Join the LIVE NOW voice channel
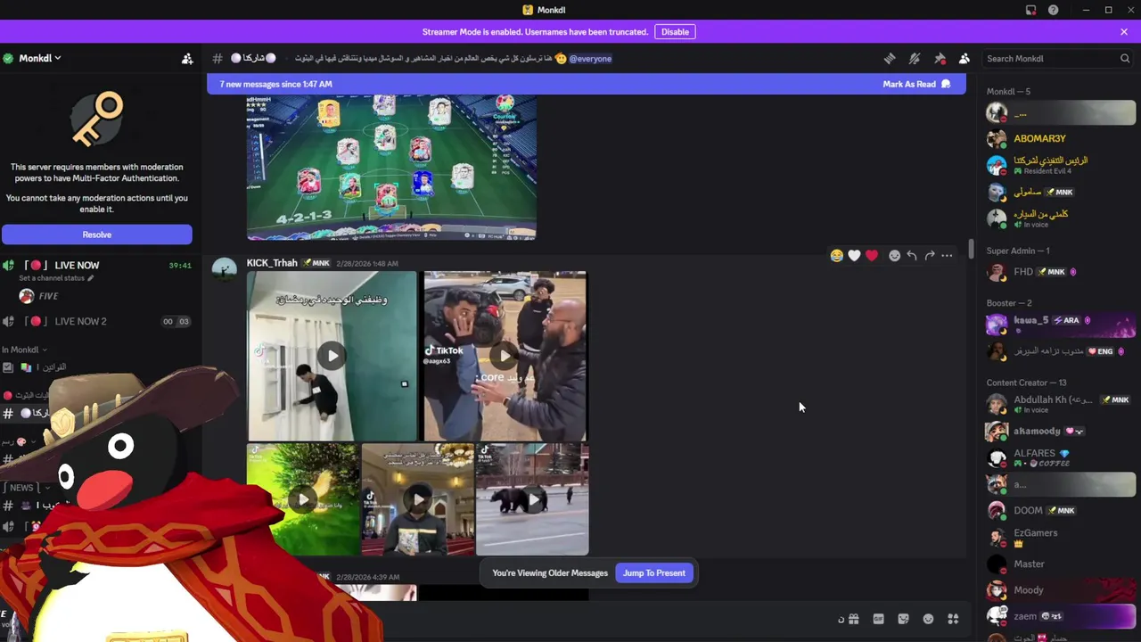 [96, 265]
